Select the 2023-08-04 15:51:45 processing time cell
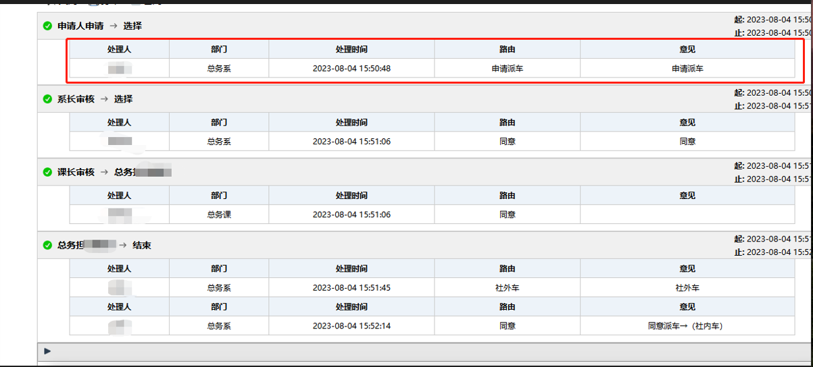This screenshot has height=367, width=813. coord(351,287)
